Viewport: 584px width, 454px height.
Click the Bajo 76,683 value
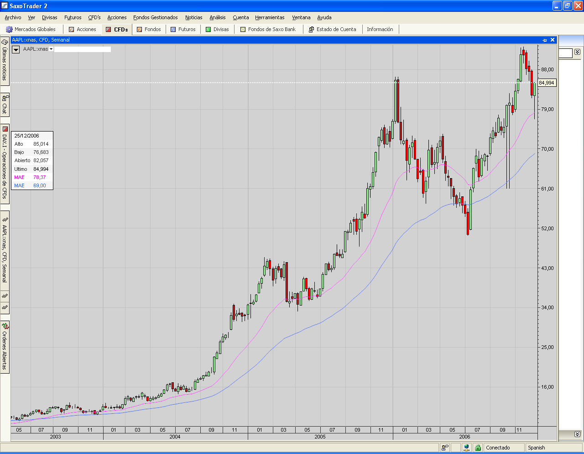coord(41,152)
